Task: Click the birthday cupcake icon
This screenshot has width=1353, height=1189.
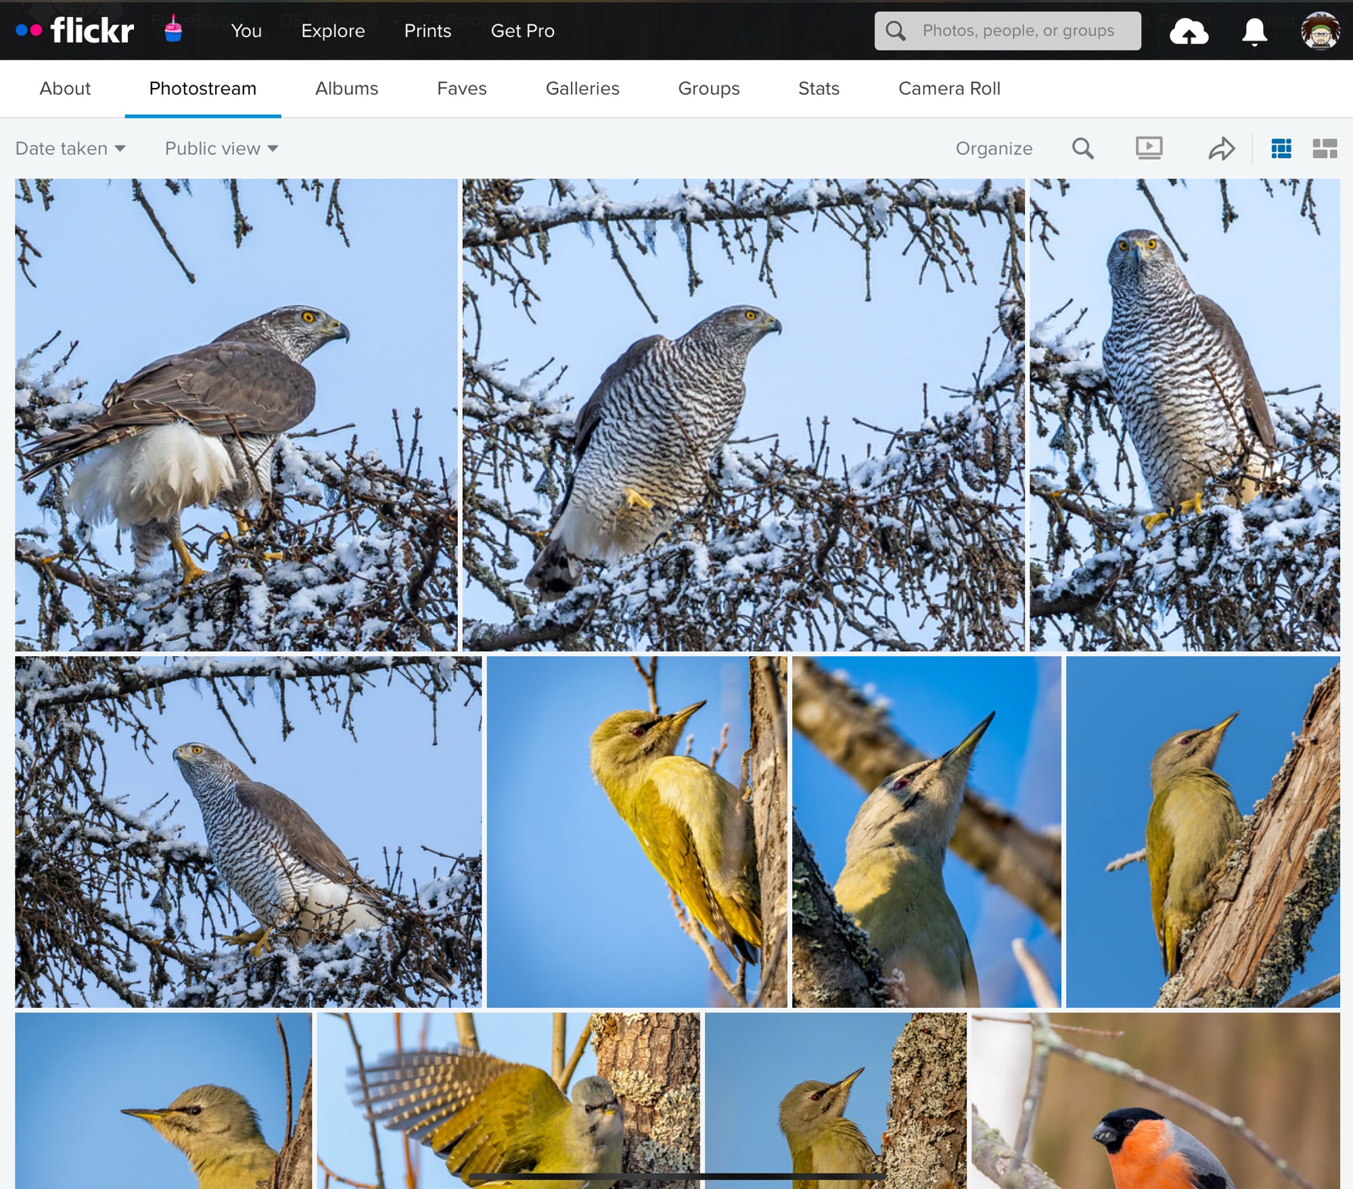Action: pos(173,29)
